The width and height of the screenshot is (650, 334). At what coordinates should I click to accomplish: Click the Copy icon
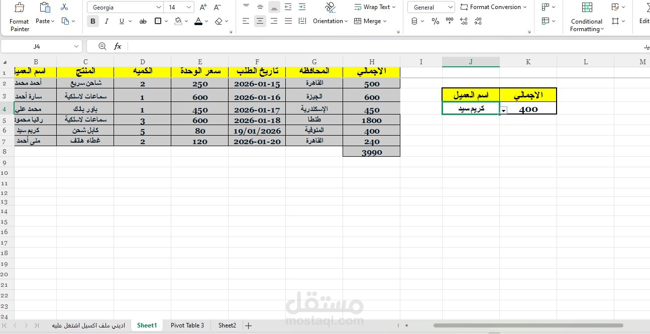pyautogui.click(x=65, y=21)
